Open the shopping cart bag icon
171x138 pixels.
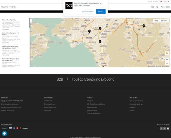162,7
